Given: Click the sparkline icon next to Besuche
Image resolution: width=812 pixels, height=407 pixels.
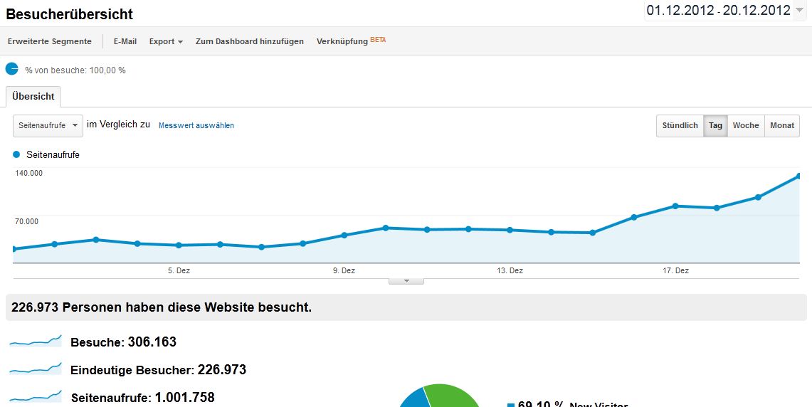Looking at the screenshot, I should [36, 342].
